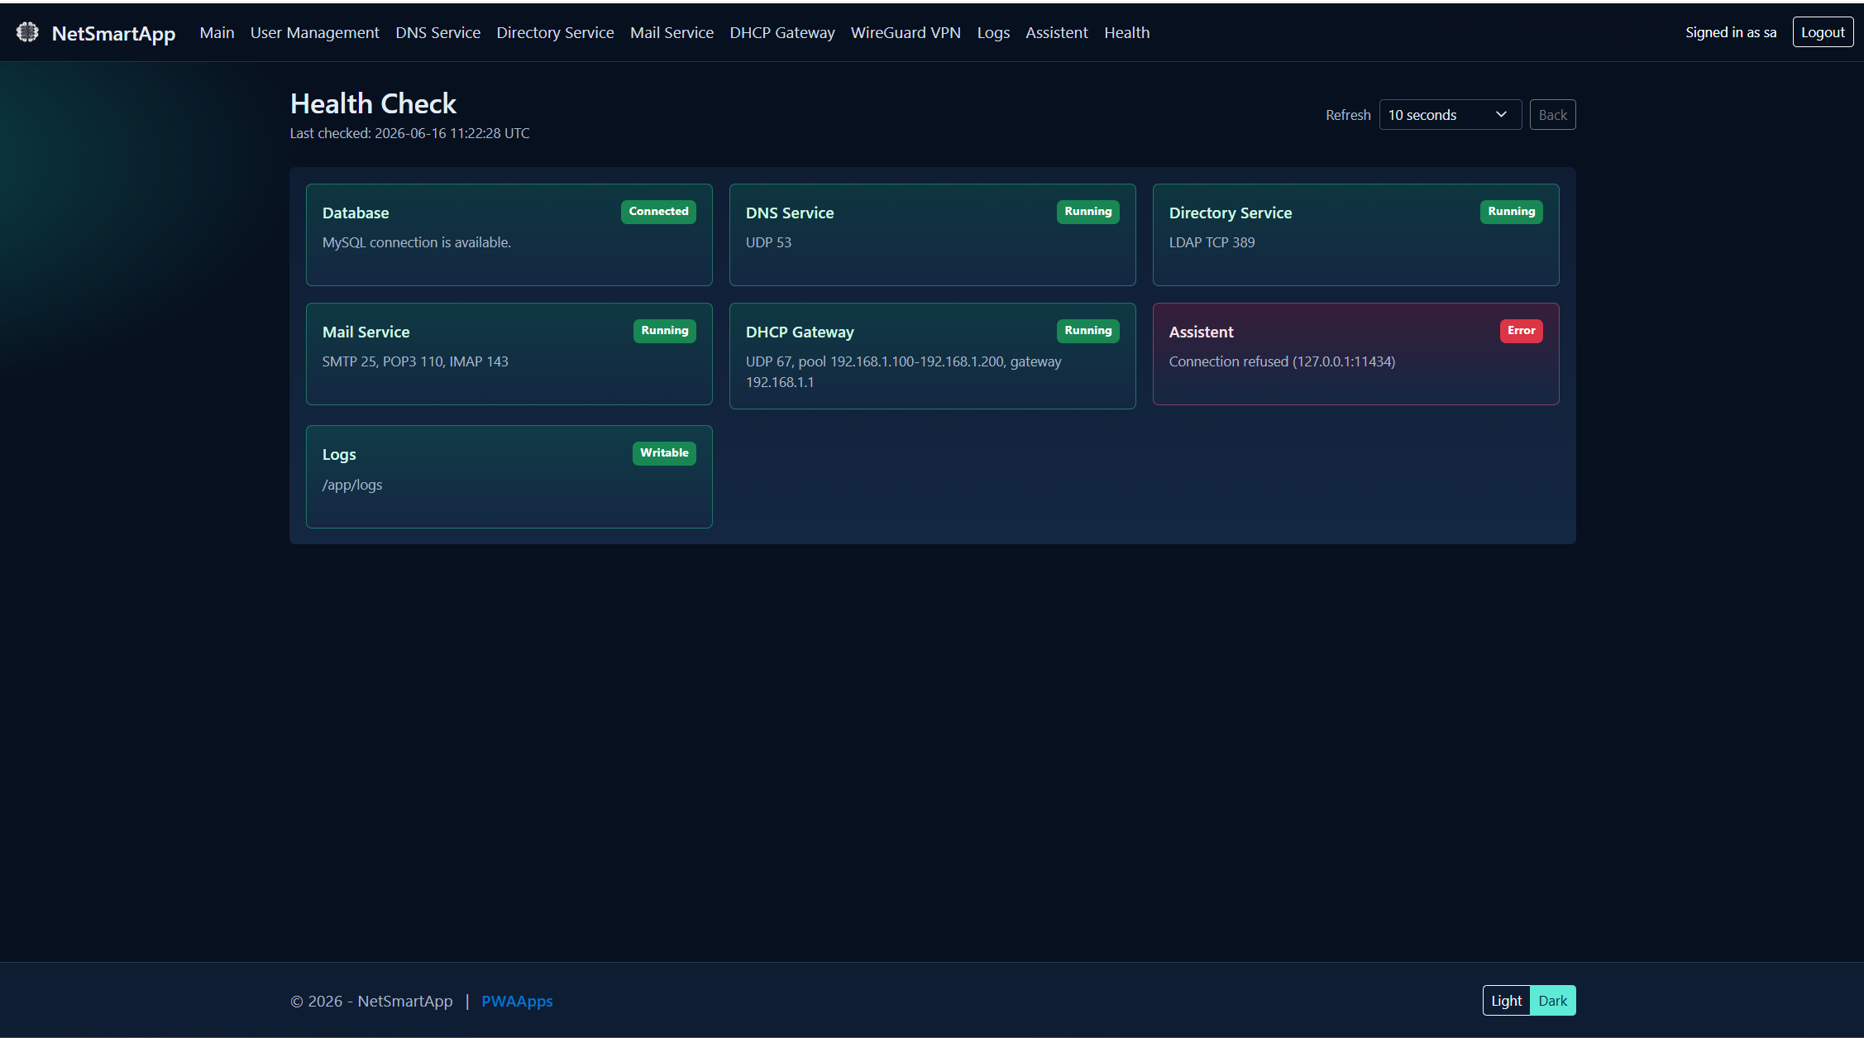This screenshot has width=1864, height=1038.
Task: Click the DHCP Gateway card title
Action: click(x=800, y=332)
